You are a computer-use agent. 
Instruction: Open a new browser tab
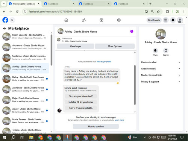(150, 4)
